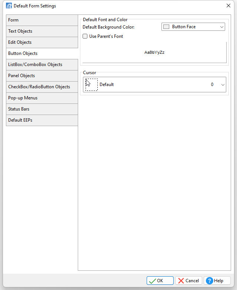Confirm settings with OK button

160,281
